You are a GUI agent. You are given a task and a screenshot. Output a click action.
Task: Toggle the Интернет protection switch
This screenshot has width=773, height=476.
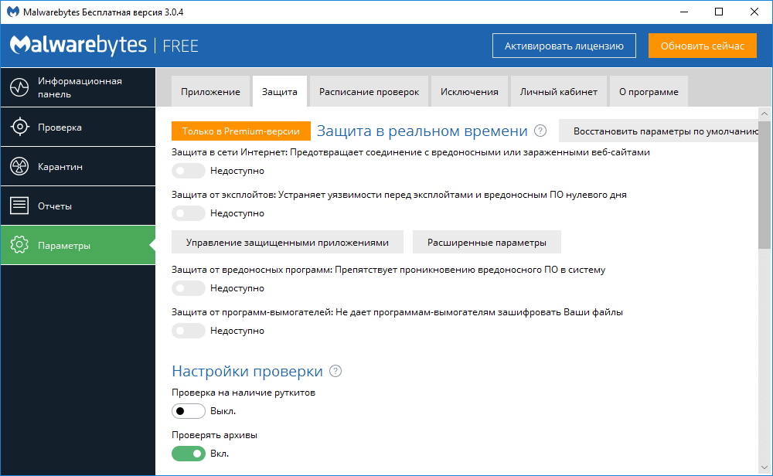click(189, 171)
